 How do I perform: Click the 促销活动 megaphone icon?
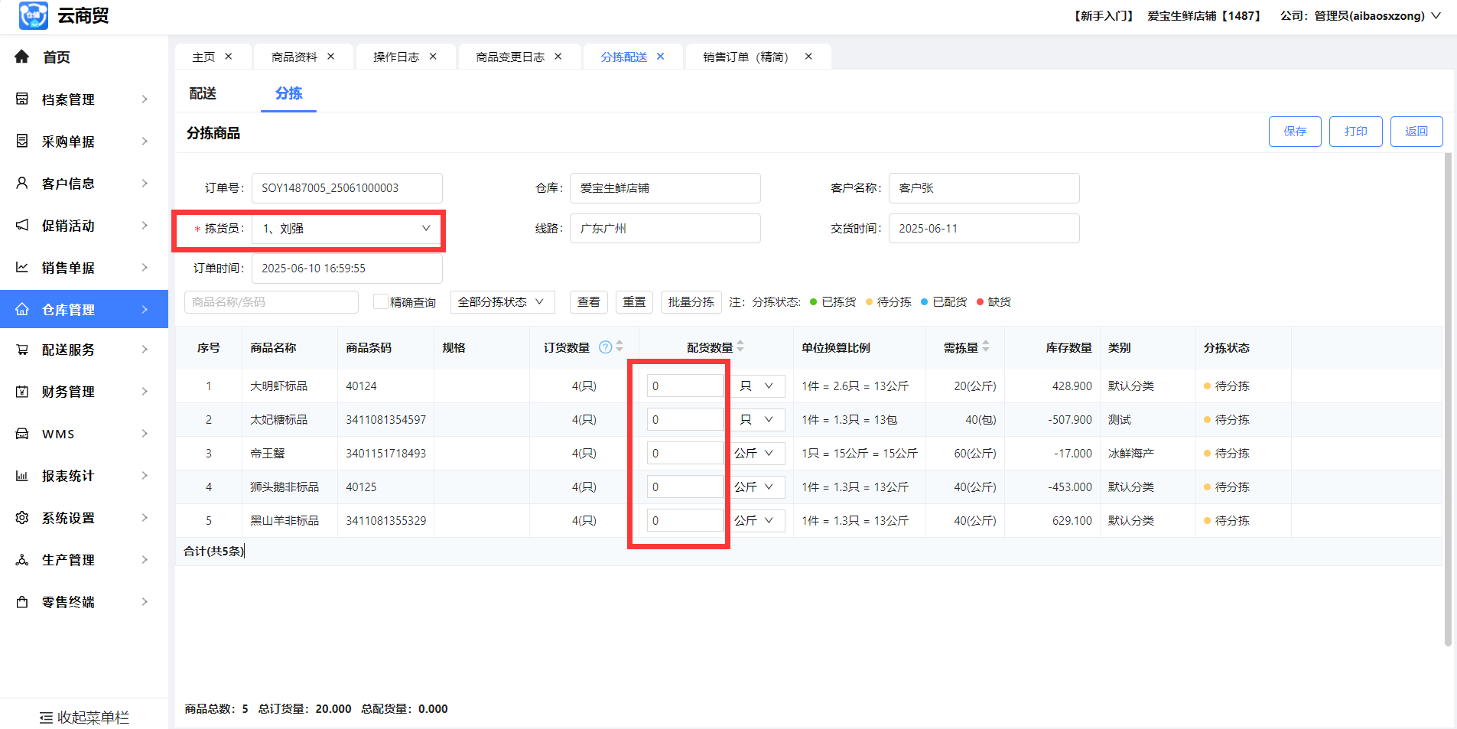pos(22,226)
